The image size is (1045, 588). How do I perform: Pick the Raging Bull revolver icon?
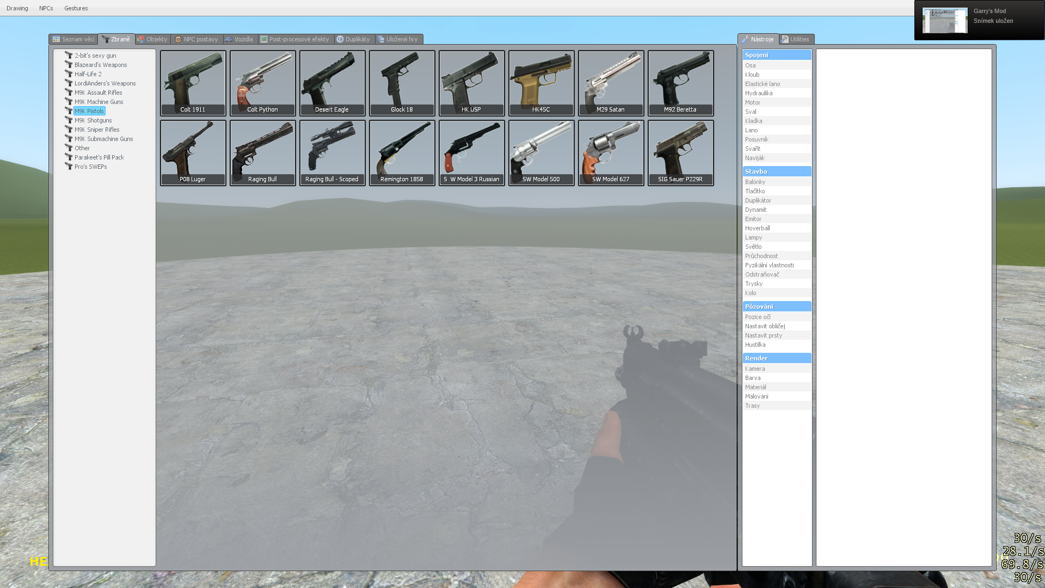[263, 152]
